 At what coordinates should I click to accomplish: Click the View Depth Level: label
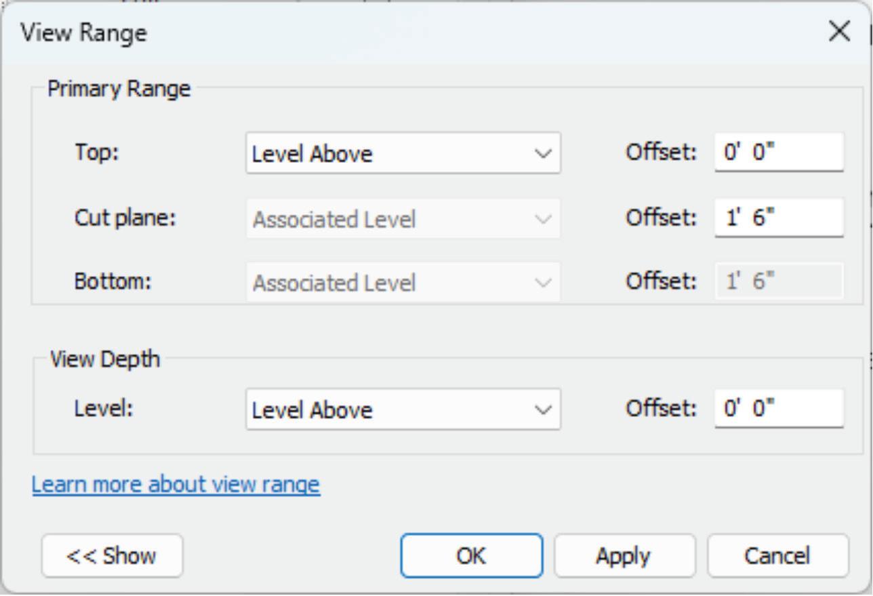(104, 408)
